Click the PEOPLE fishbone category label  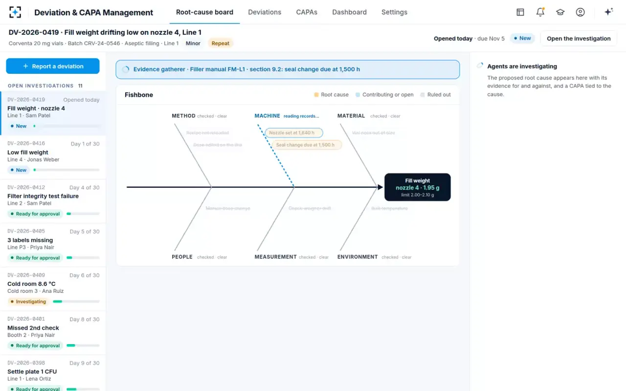pos(182,257)
